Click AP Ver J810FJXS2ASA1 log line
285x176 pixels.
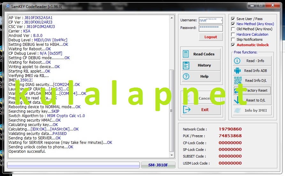pyautogui.click(x=31, y=18)
